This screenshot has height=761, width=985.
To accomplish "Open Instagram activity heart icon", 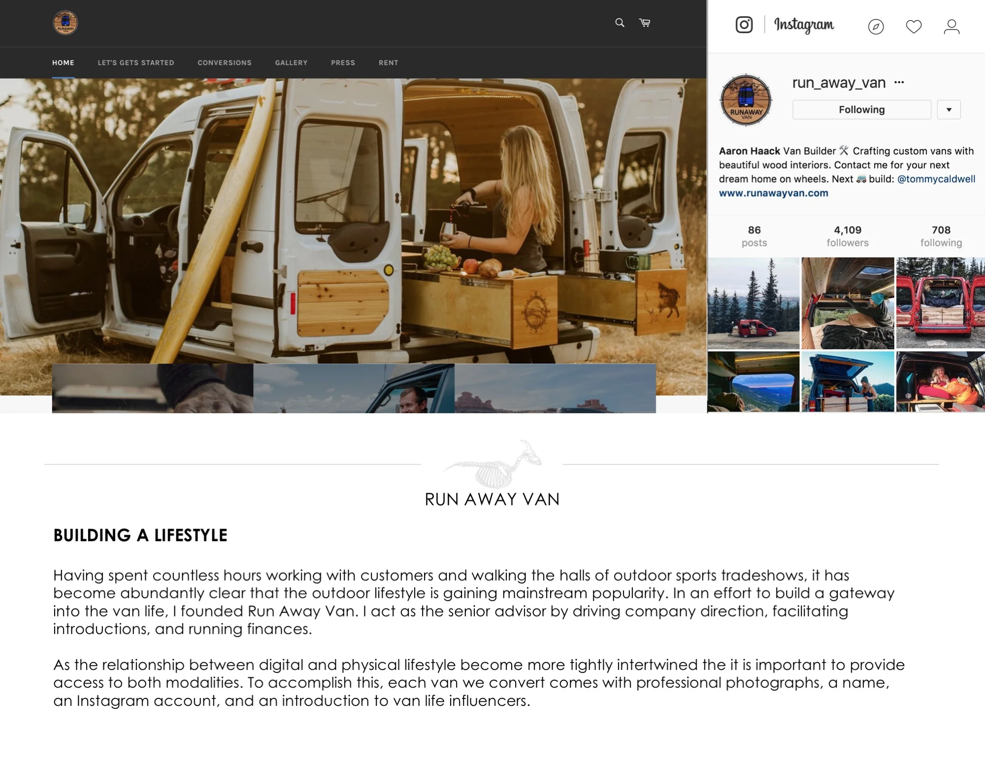I will [914, 27].
